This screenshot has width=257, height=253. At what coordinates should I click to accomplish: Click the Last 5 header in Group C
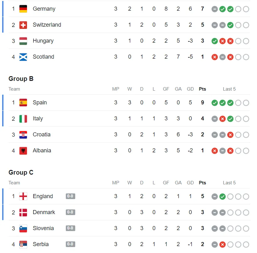coord(229,183)
